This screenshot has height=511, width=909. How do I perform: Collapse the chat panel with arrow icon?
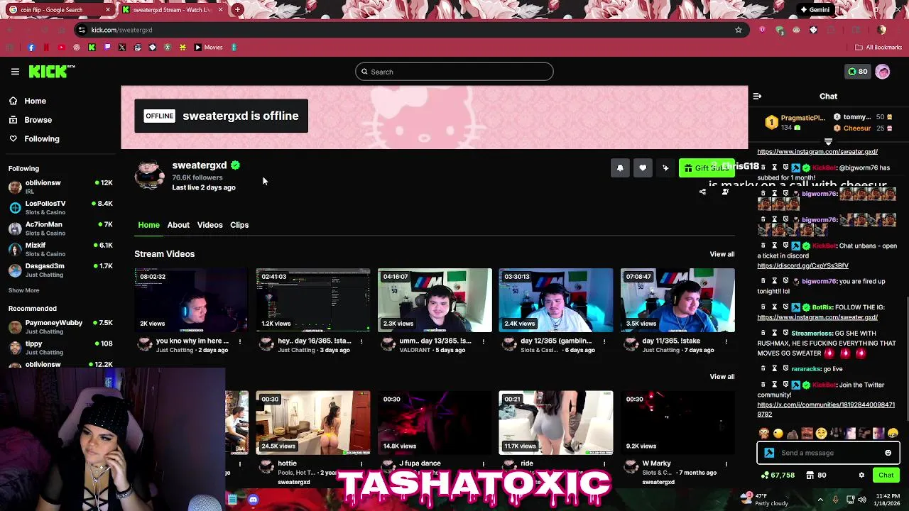point(757,97)
